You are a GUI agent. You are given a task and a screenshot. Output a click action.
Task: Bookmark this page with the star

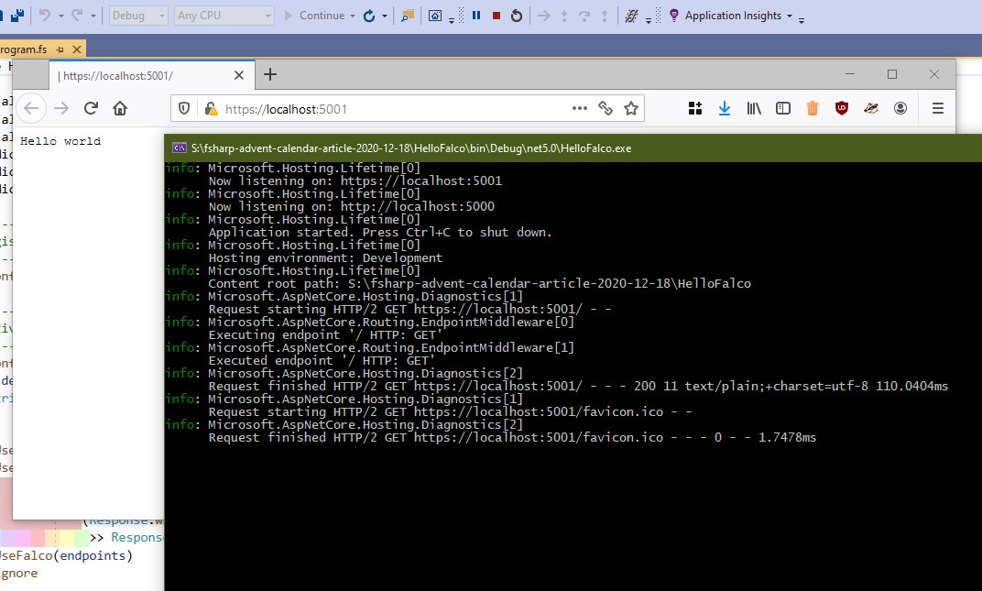tap(631, 108)
